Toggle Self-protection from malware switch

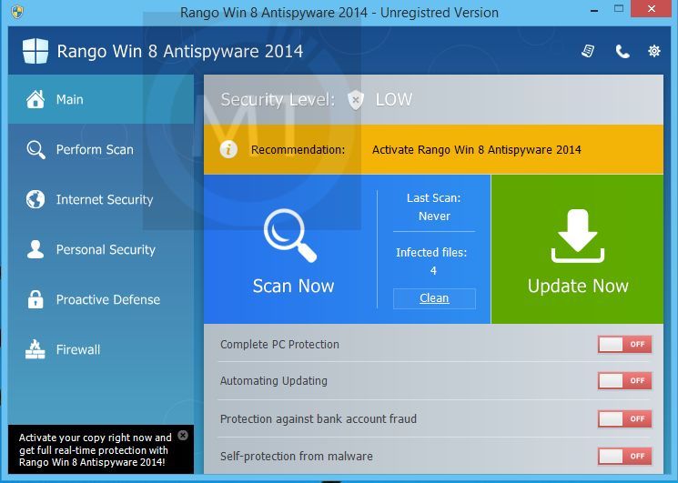625,456
